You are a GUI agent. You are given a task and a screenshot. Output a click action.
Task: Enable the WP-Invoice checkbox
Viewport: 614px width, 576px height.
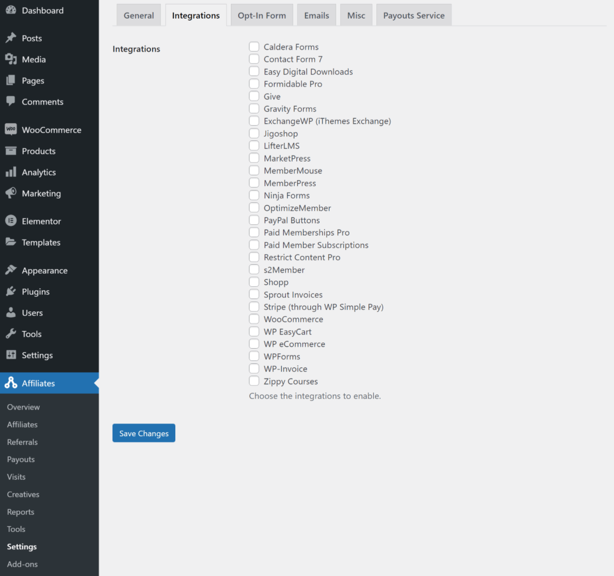254,369
